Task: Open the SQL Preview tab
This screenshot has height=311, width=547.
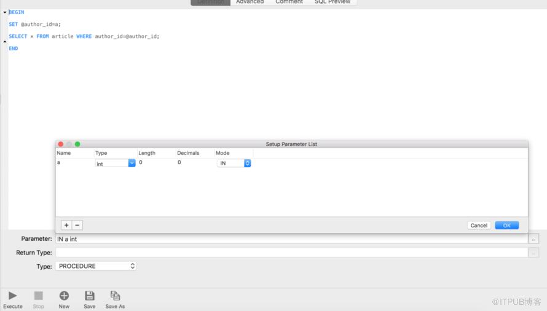Action: (x=333, y=2)
